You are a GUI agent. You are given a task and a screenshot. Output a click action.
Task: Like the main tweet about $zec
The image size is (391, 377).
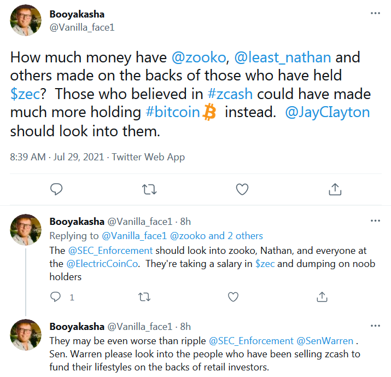[x=242, y=189]
